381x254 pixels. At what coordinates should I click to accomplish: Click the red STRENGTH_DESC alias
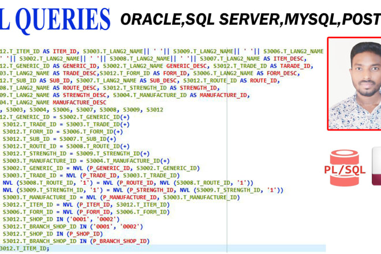coord(85,95)
